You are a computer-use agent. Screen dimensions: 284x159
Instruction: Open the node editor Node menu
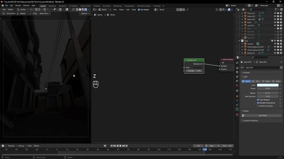(x=134, y=10)
